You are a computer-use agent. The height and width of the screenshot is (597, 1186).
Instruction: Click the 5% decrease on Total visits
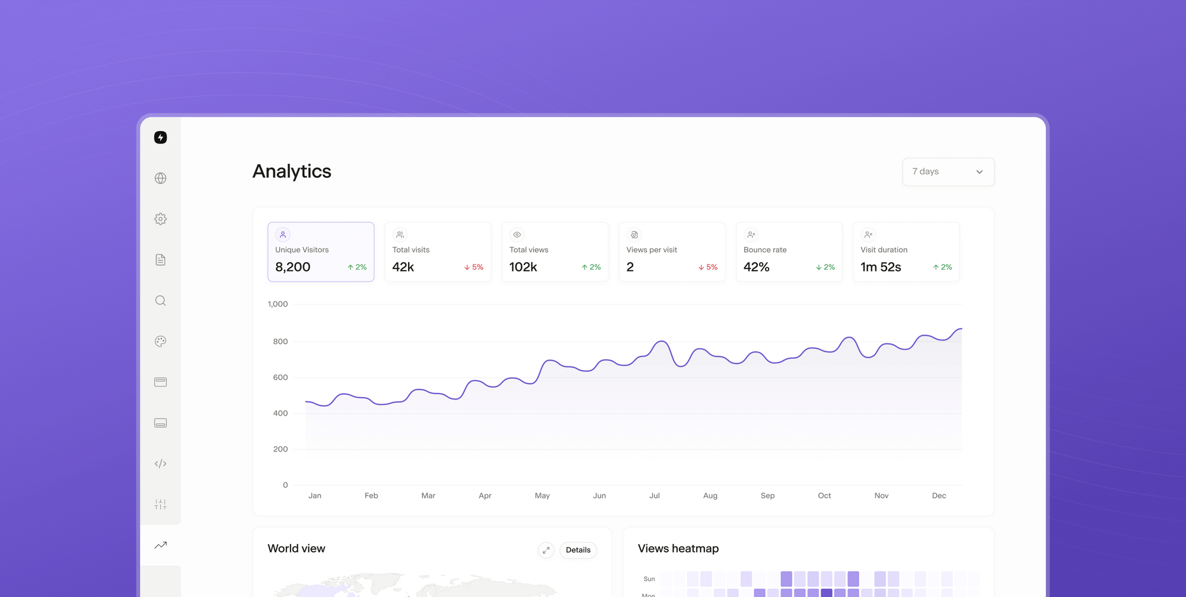pos(474,267)
